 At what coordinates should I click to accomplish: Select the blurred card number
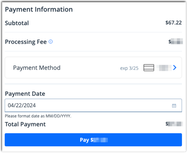[x=164, y=68]
